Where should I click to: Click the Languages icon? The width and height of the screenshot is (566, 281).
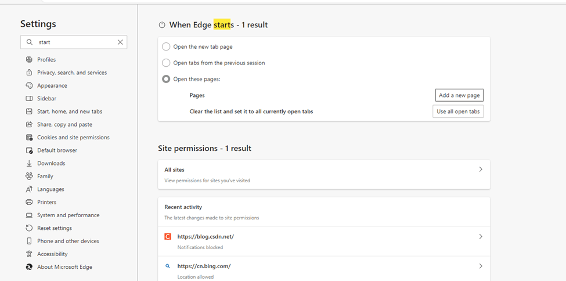29,189
